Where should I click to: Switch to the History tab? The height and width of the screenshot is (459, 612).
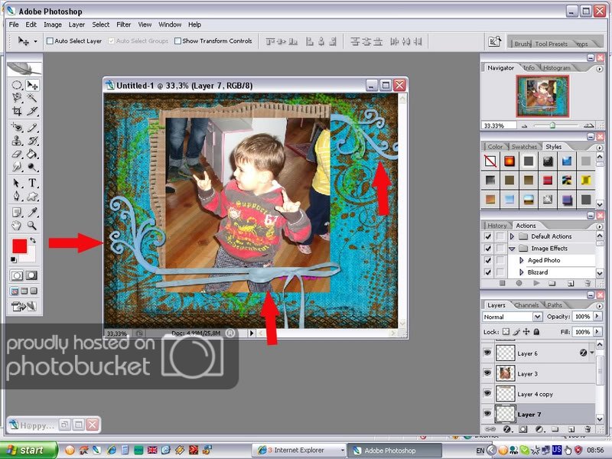tap(496, 226)
